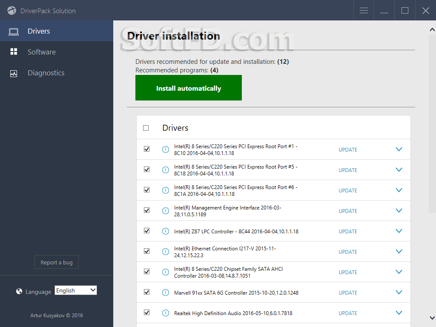Show info for Marvell 91xx SATA driver
Viewport: 436px width, 327px height.
(x=166, y=293)
